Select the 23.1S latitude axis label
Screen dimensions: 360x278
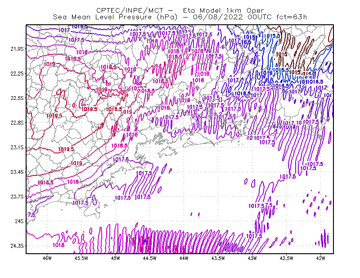tap(17, 147)
